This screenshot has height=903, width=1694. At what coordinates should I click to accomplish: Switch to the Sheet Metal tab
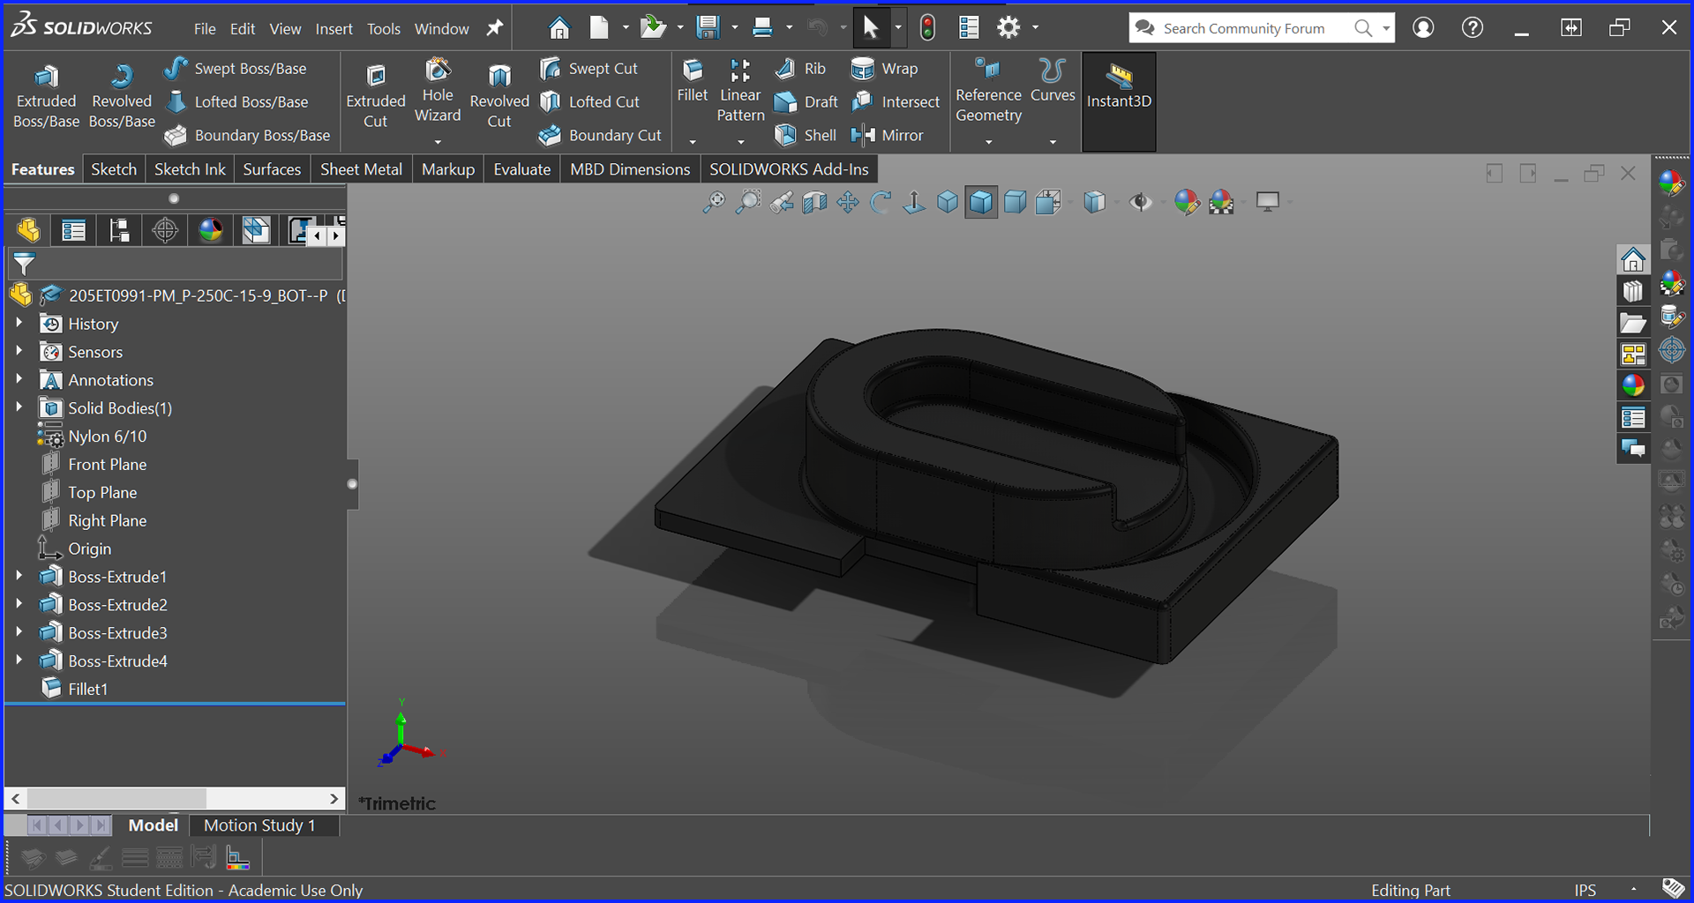tap(361, 169)
